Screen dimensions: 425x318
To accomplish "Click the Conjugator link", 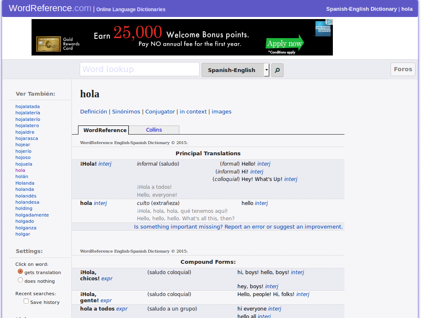I will 160,112.
